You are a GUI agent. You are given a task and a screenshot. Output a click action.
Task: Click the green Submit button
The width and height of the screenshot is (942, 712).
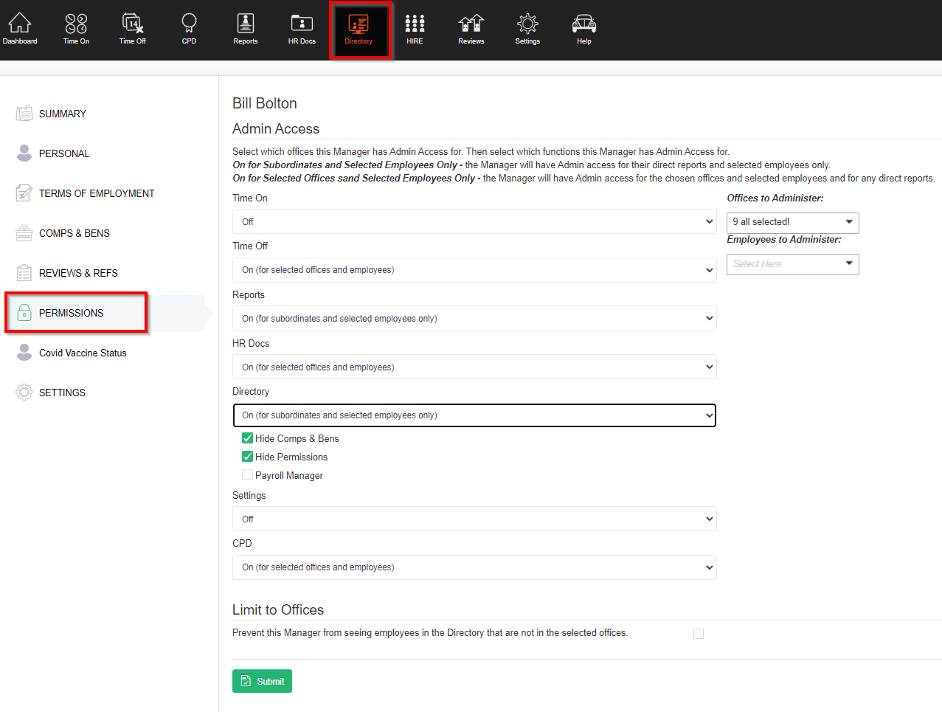click(262, 681)
